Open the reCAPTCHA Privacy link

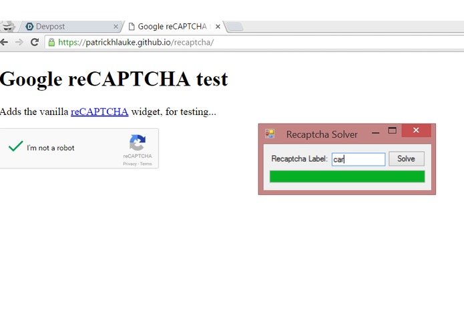coord(130,164)
